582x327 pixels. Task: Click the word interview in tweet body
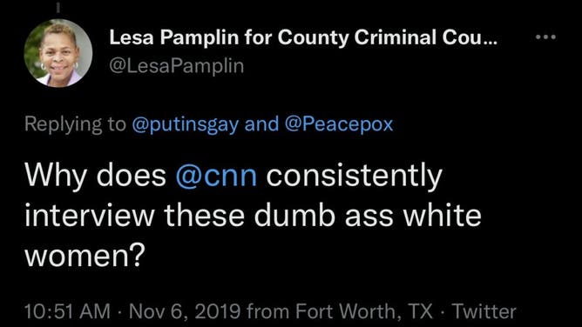(x=89, y=215)
